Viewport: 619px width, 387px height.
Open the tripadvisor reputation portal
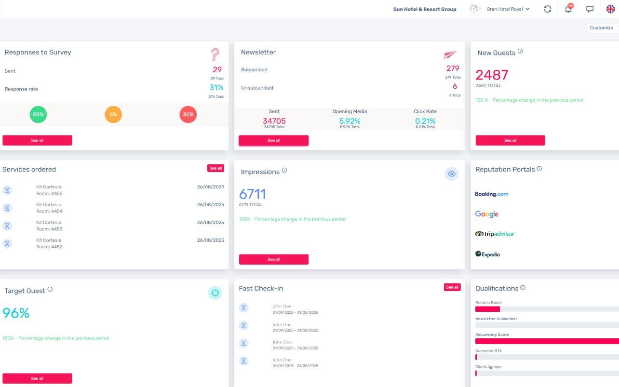pyautogui.click(x=495, y=234)
